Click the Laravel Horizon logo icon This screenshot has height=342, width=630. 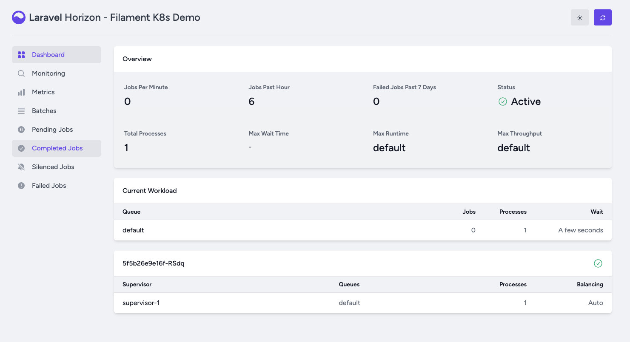[19, 17]
